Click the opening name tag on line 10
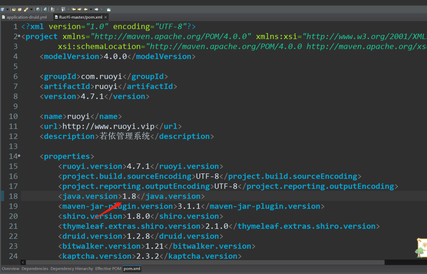This screenshot has width=427, height=274. pos(53,116)
